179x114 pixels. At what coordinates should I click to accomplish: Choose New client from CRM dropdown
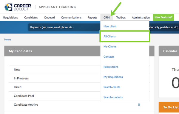tap(110, 26)
